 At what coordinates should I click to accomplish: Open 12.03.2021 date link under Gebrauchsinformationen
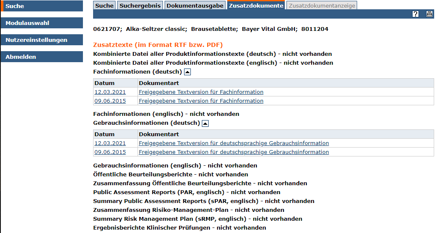point(110,143)
